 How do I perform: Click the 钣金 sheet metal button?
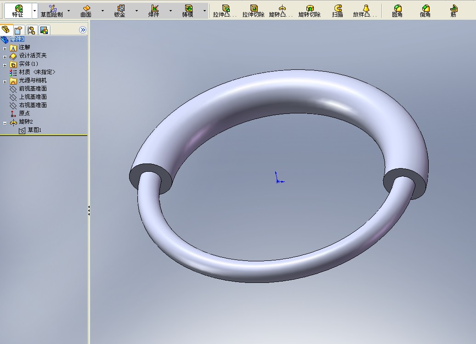(120, 11)
